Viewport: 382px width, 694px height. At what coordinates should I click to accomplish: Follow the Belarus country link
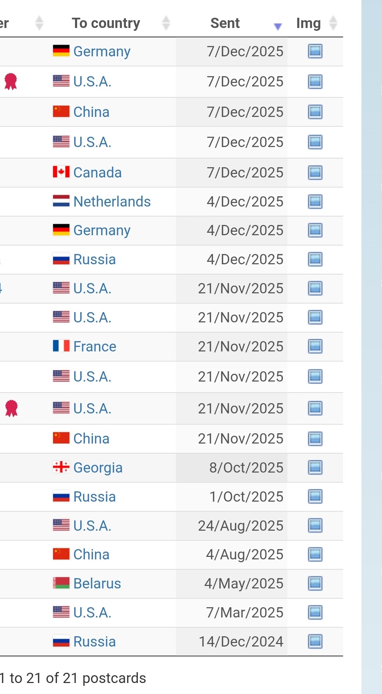click(97, 583)
